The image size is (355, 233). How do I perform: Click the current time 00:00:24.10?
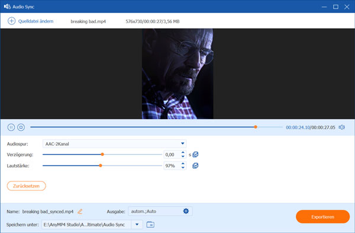point(298,127)
